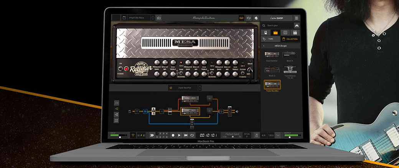Click the rewind to start button
The width and height of the screenshot is (399, 168).
coord(186,135)
